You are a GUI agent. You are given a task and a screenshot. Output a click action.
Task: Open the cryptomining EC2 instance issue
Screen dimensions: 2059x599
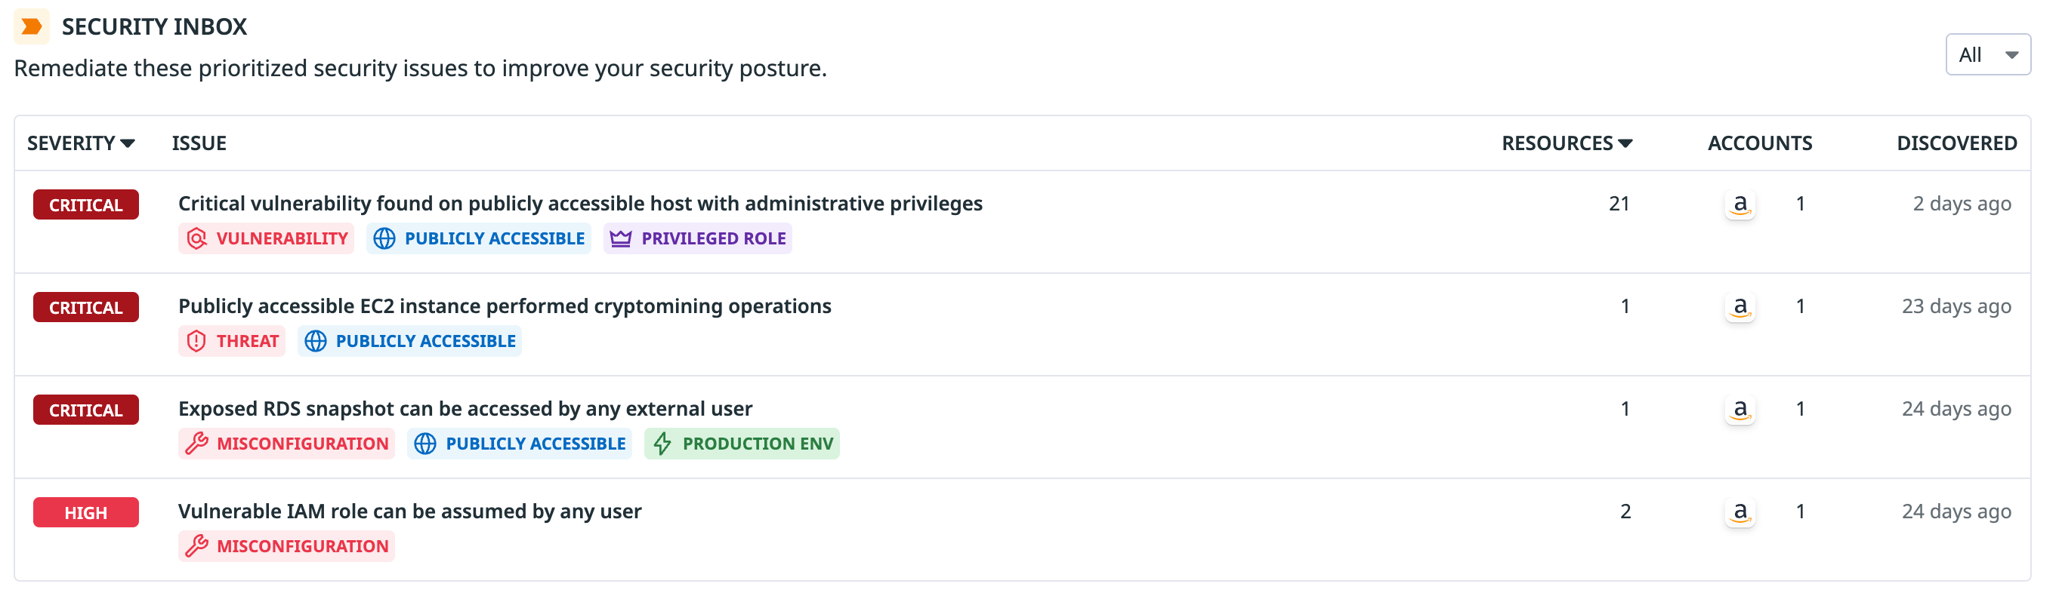pos(505,307)
